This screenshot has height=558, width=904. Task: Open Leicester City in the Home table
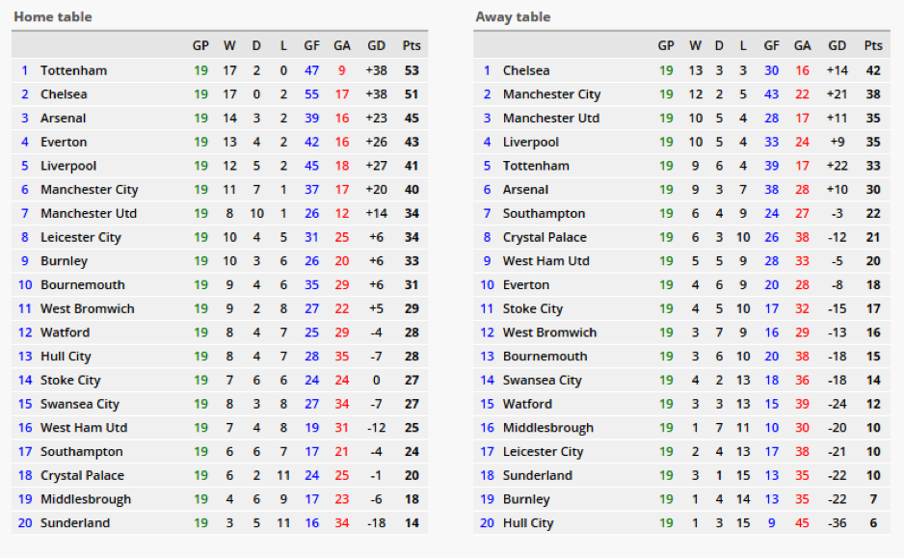click(81, 237)
